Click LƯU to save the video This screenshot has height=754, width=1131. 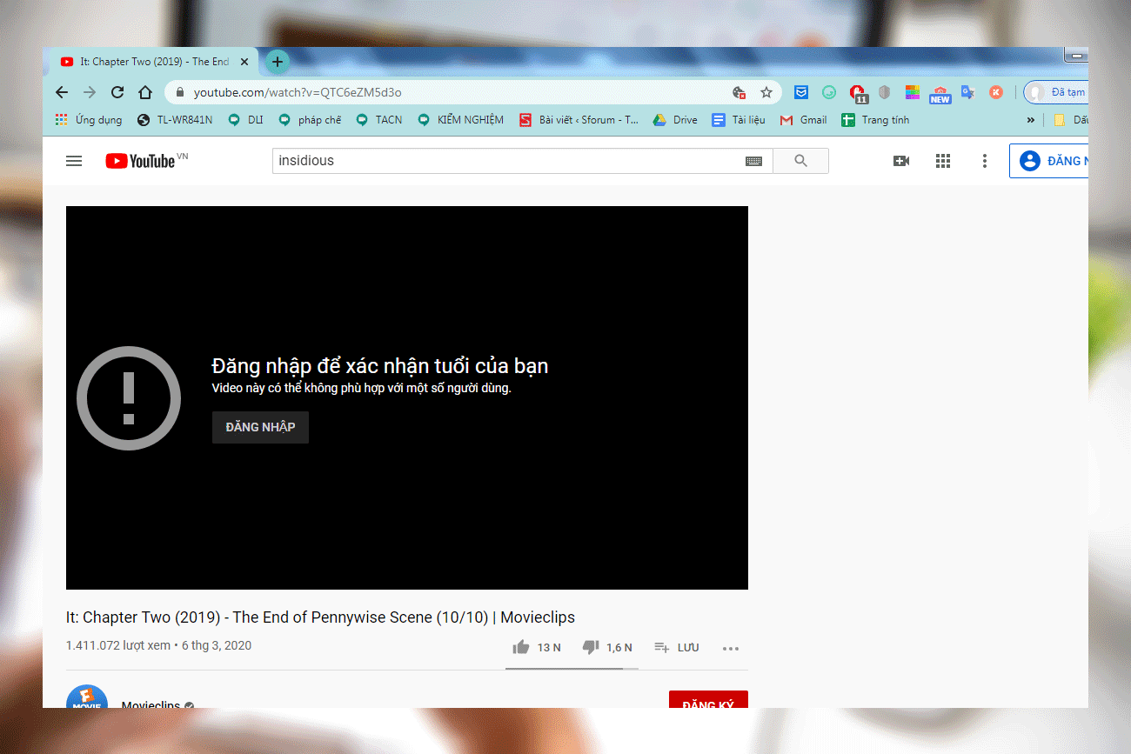[676, 647]
